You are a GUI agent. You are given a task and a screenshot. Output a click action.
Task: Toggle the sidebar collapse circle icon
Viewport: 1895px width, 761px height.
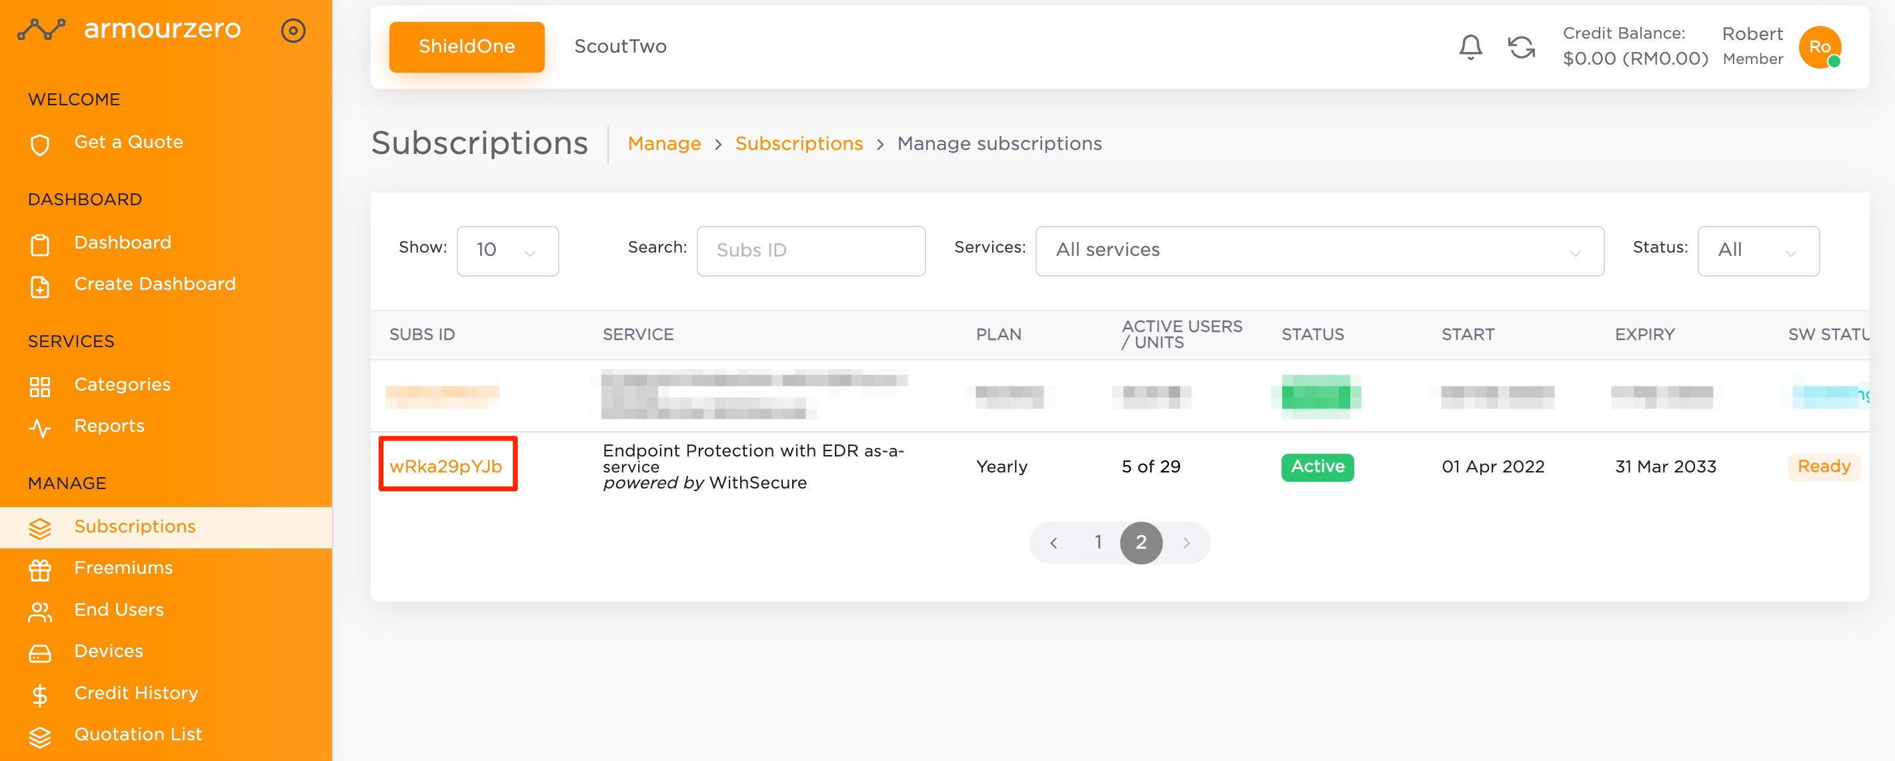[293, 31]
